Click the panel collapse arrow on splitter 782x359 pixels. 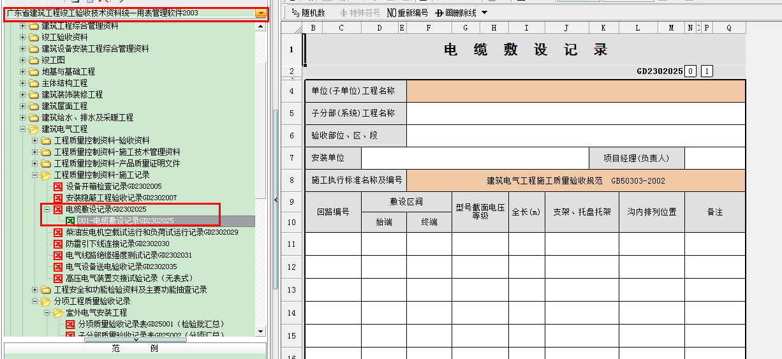coord(276,200)
